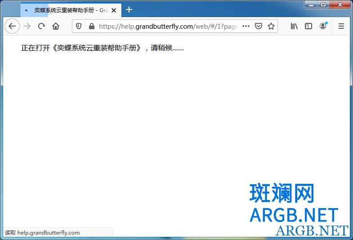This screenshot has height=240, width=353.
Task: Click status bar text 读取 help.grandbutterfly.com
Action: 42,232
